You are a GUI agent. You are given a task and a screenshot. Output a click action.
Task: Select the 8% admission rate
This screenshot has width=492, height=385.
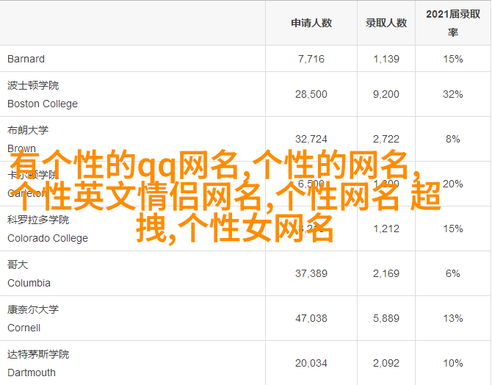point(453,139)
